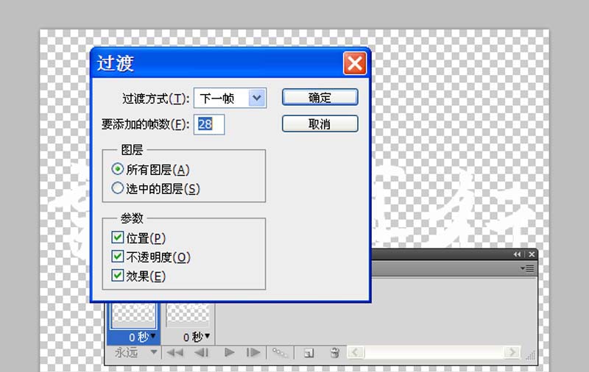Uncheck the 不透明度 checkbox
This screenshot has height=372, width=589.
pyautogui.click(x=118, y=257)
